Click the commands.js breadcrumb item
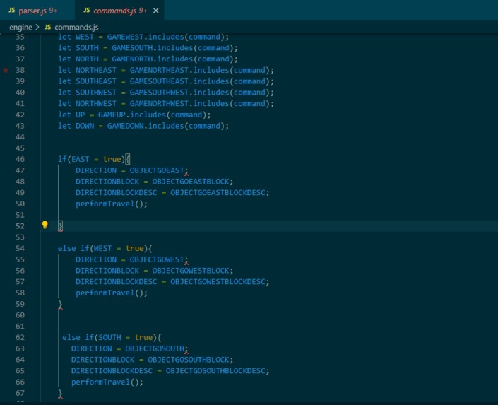This screenshot has width=498, height=405. point(76,28)
